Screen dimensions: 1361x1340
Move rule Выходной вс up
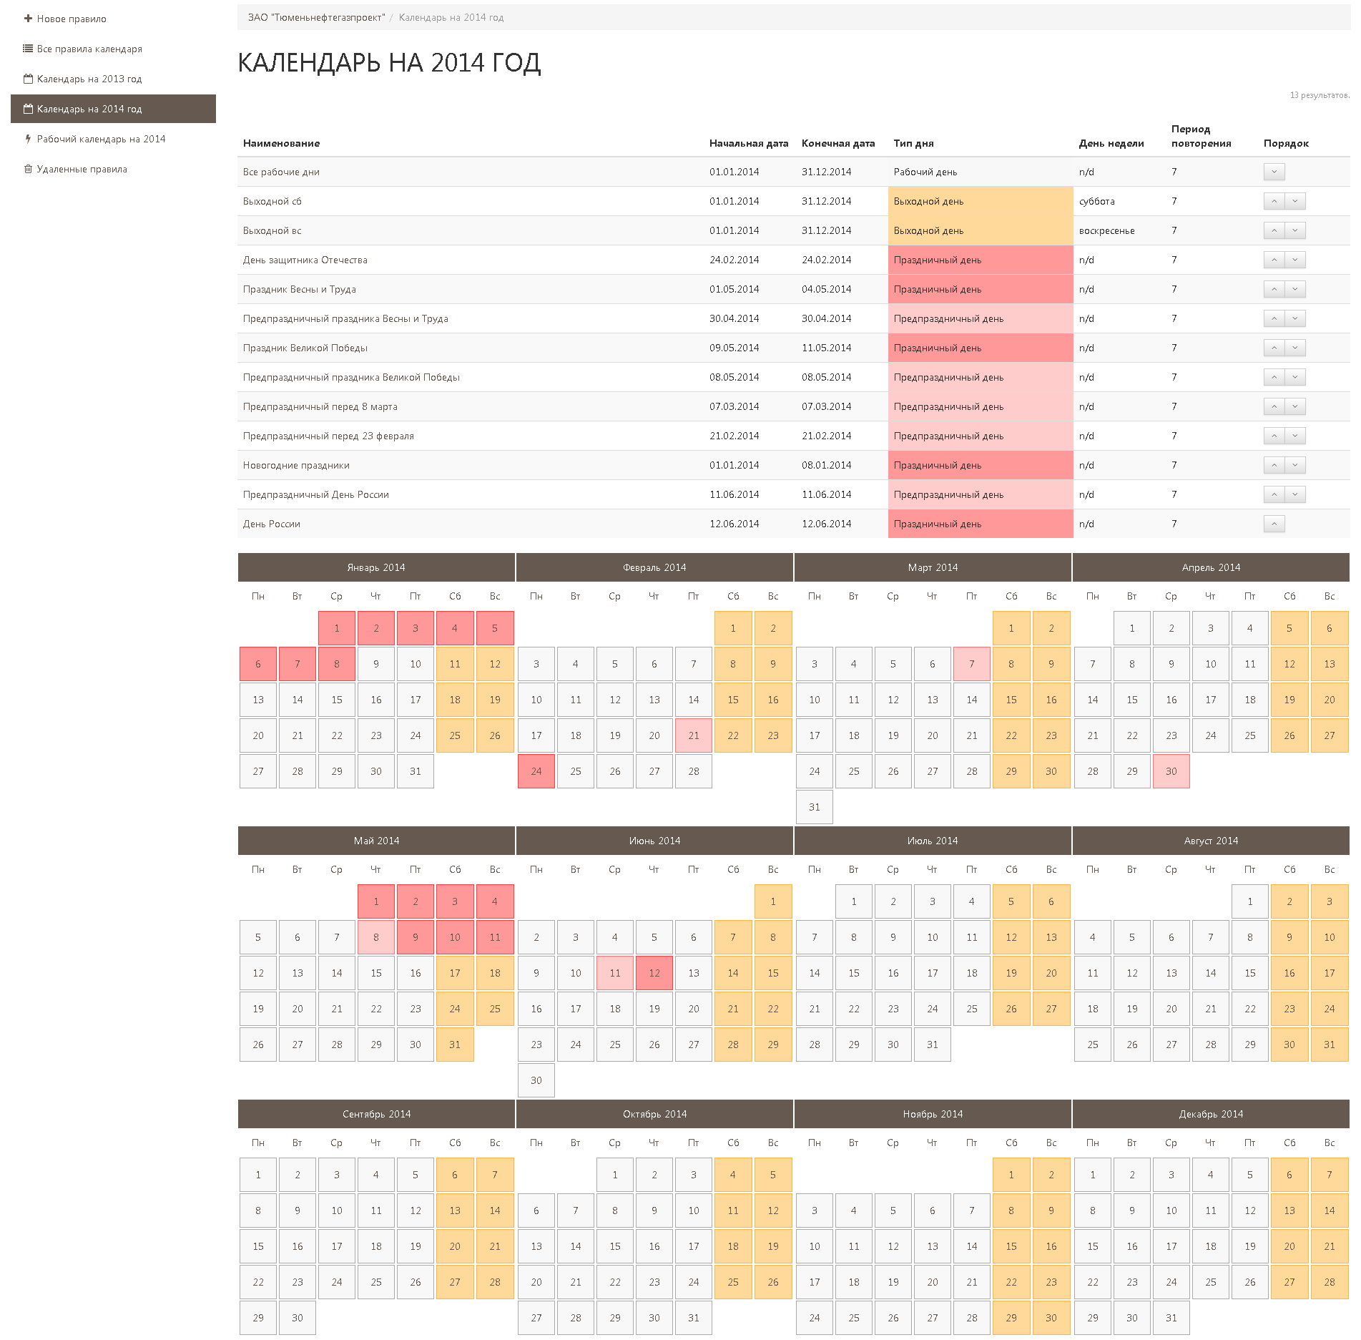pos(1274,230)
